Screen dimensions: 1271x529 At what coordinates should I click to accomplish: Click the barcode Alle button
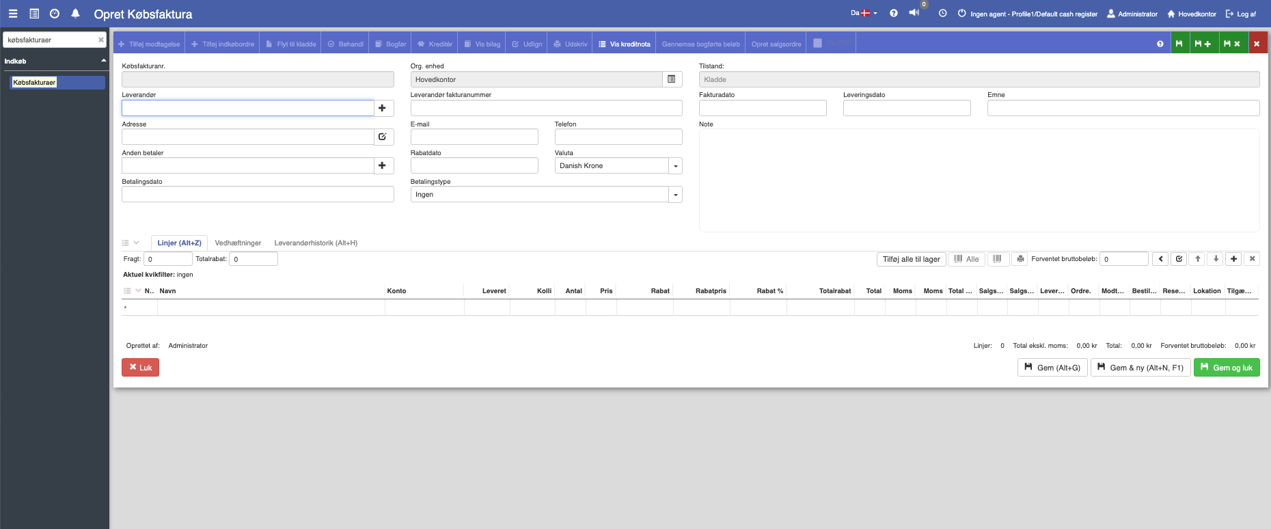[966, 259]
